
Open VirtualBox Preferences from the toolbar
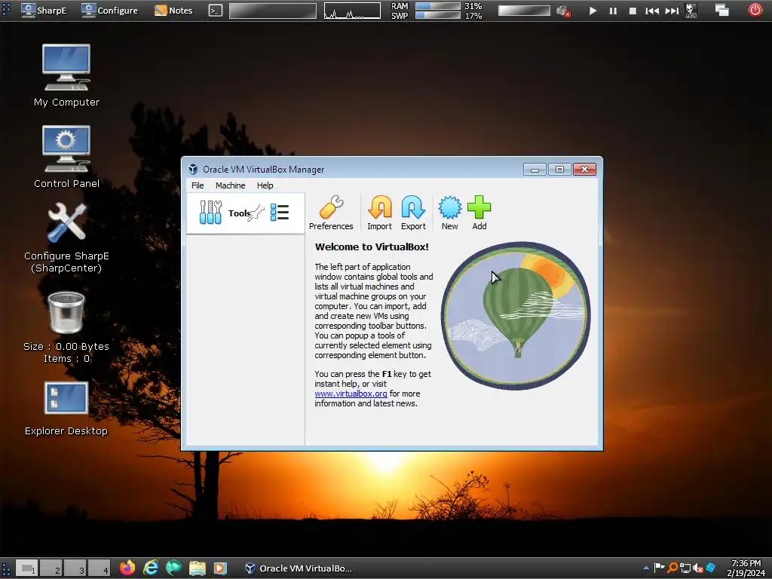pyautogui.click(x=331, y=213)
